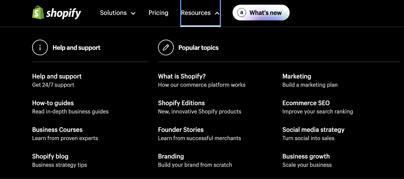Select Shopify Editions link
The width and height of the screenshot is (404, 179).
pos(181,103)
